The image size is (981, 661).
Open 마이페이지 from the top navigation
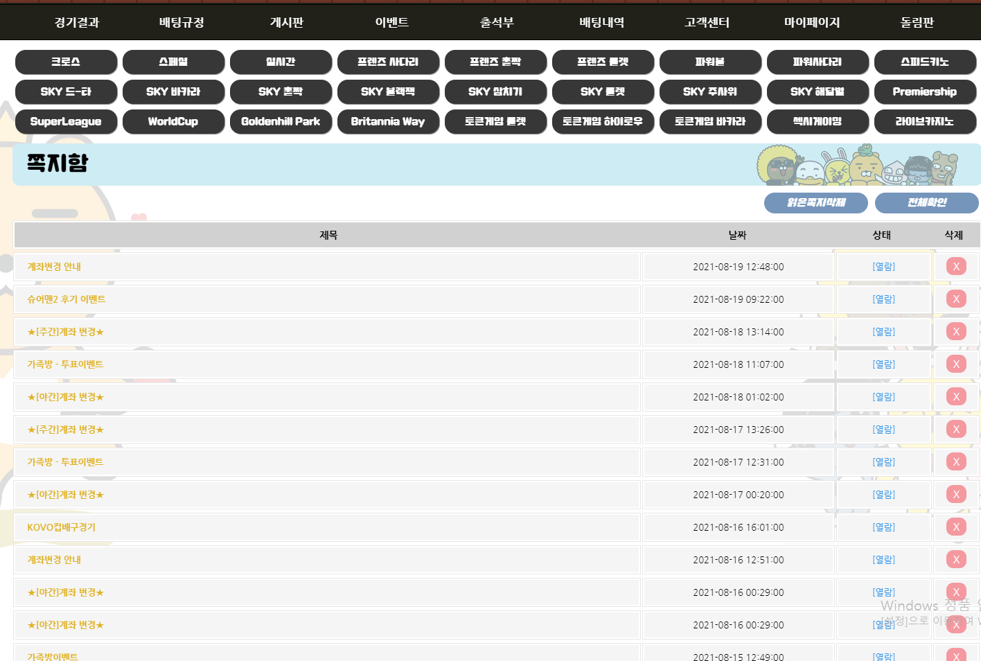tap(812, 22)
